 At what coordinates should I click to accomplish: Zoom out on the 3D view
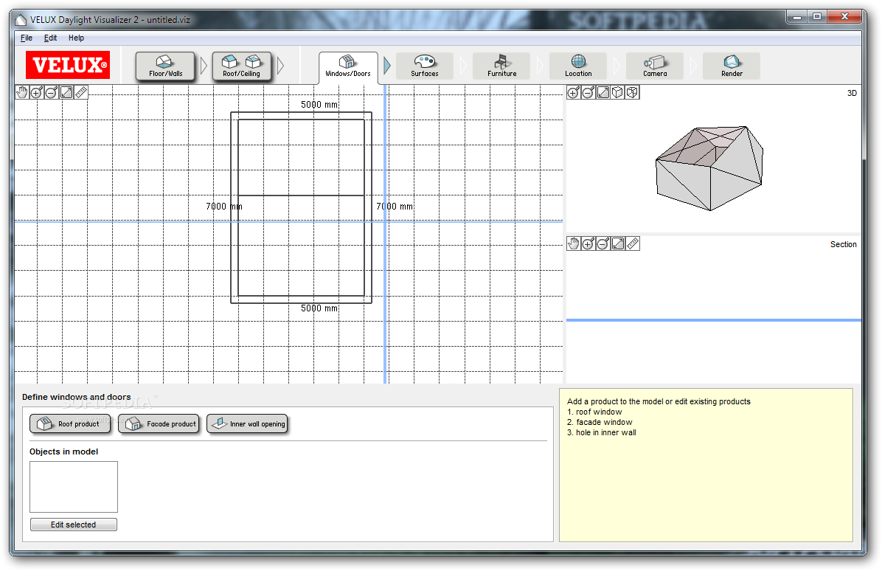tap(588, 92)
